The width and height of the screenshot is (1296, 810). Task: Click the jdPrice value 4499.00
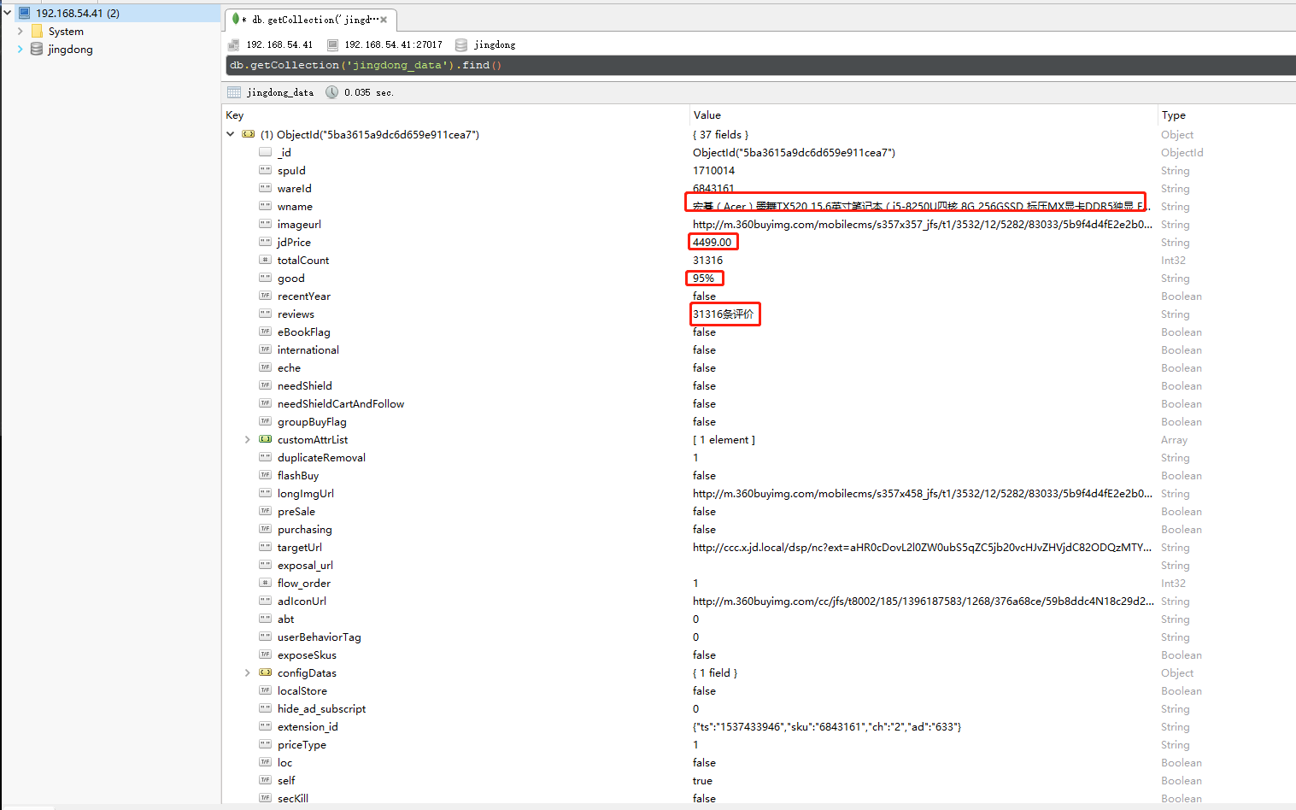coord(712,242)
